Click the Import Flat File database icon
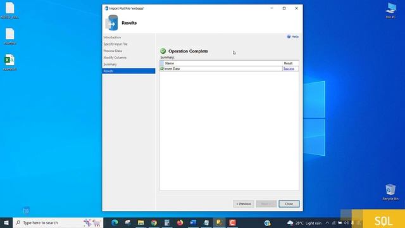This screenshot has height=228, width=405. click(112, 23)
